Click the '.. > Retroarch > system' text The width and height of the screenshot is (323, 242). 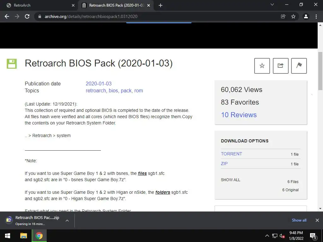48,135
